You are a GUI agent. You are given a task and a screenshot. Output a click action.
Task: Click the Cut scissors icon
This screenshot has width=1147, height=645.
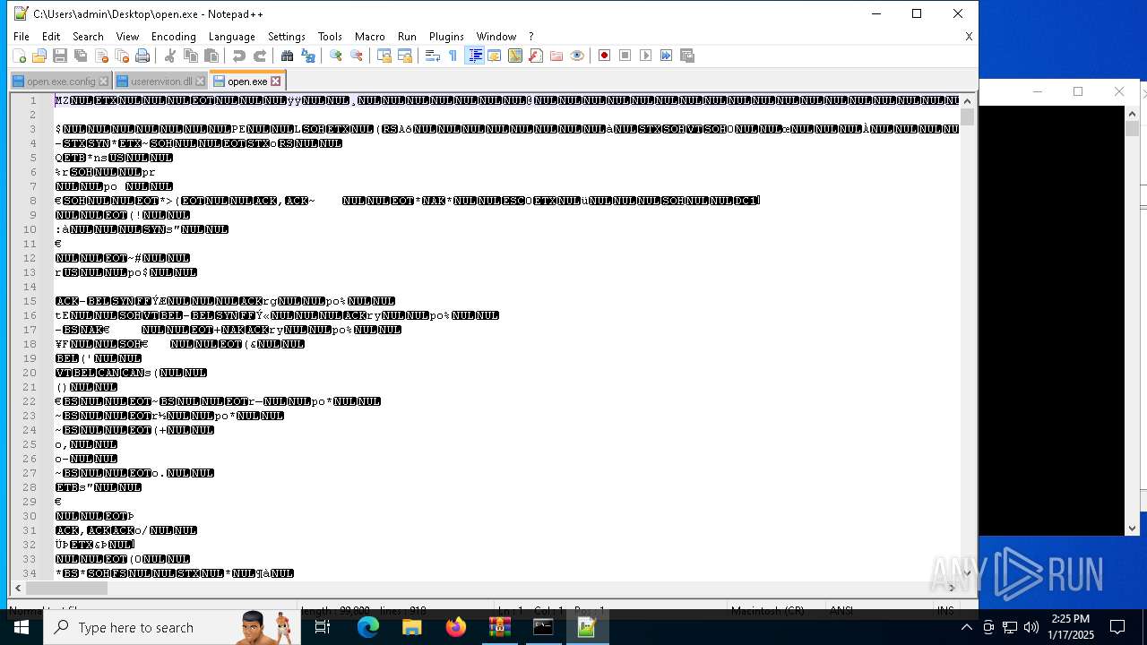[x=170, y=56]
